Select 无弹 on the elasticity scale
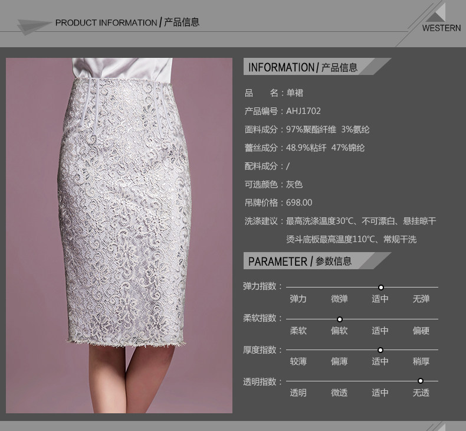Screen dimensions: 466x431 (x=421, y=299)
